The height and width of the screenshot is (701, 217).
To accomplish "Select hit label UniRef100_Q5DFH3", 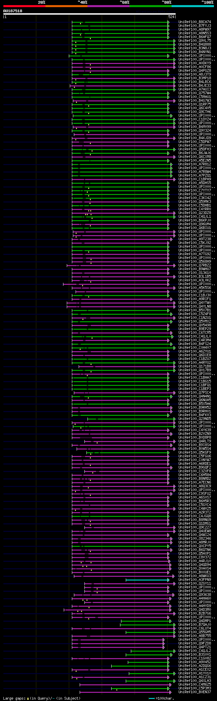I will [x=195, y=149].
